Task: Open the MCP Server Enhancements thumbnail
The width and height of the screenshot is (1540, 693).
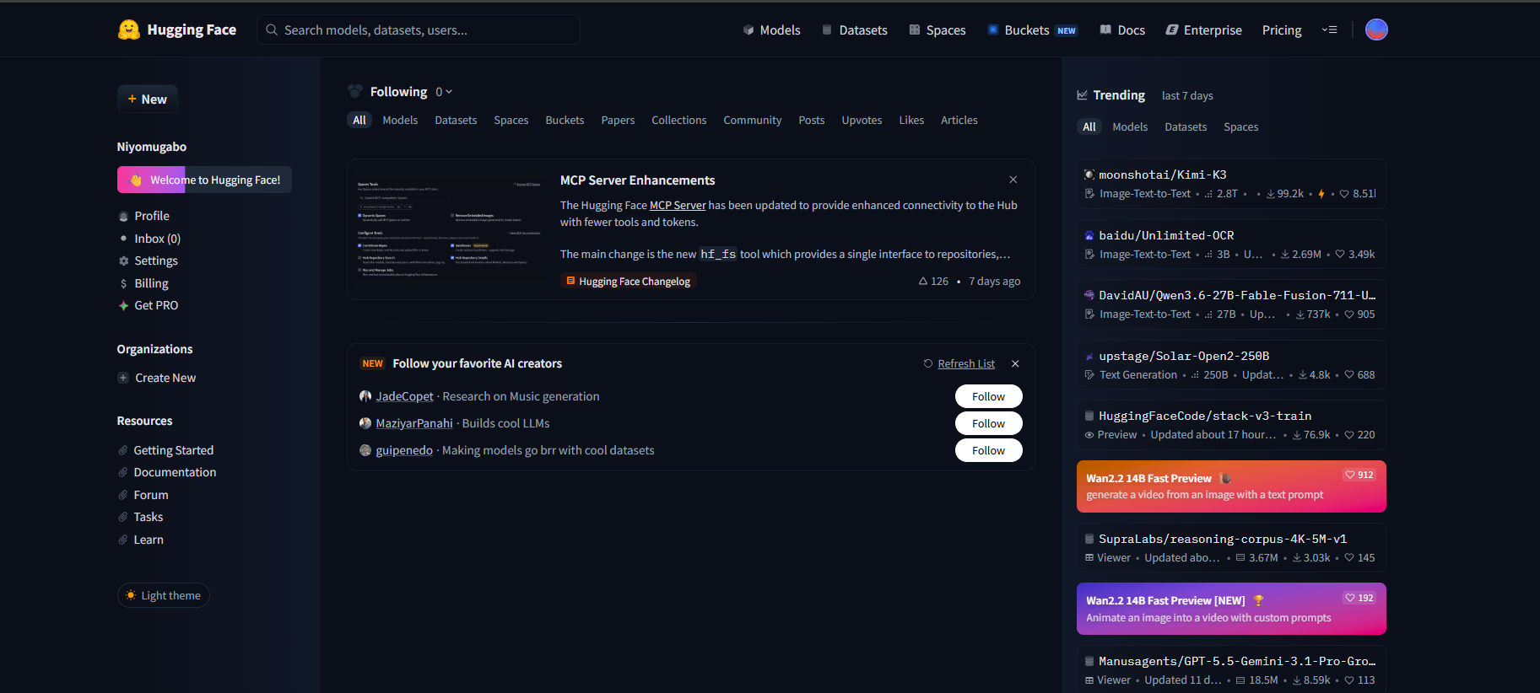Action: tap(449, 228)
